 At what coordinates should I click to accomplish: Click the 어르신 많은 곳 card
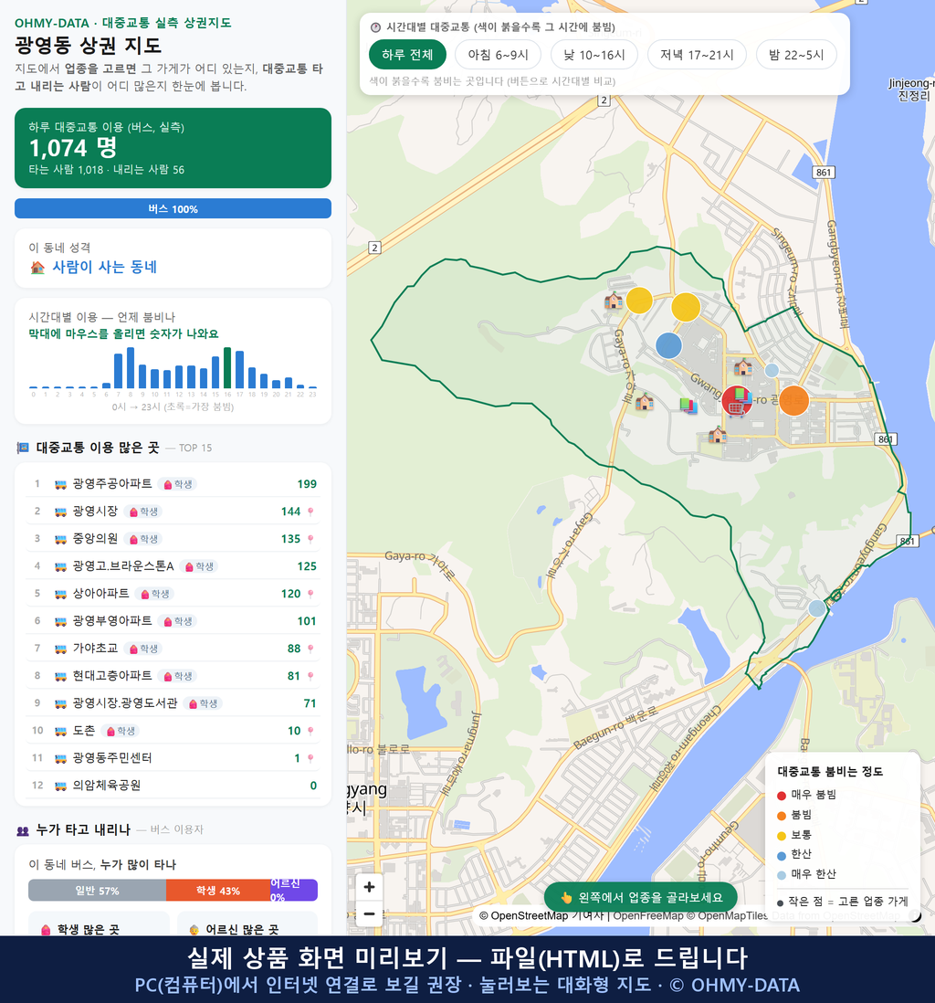(247, 924)
